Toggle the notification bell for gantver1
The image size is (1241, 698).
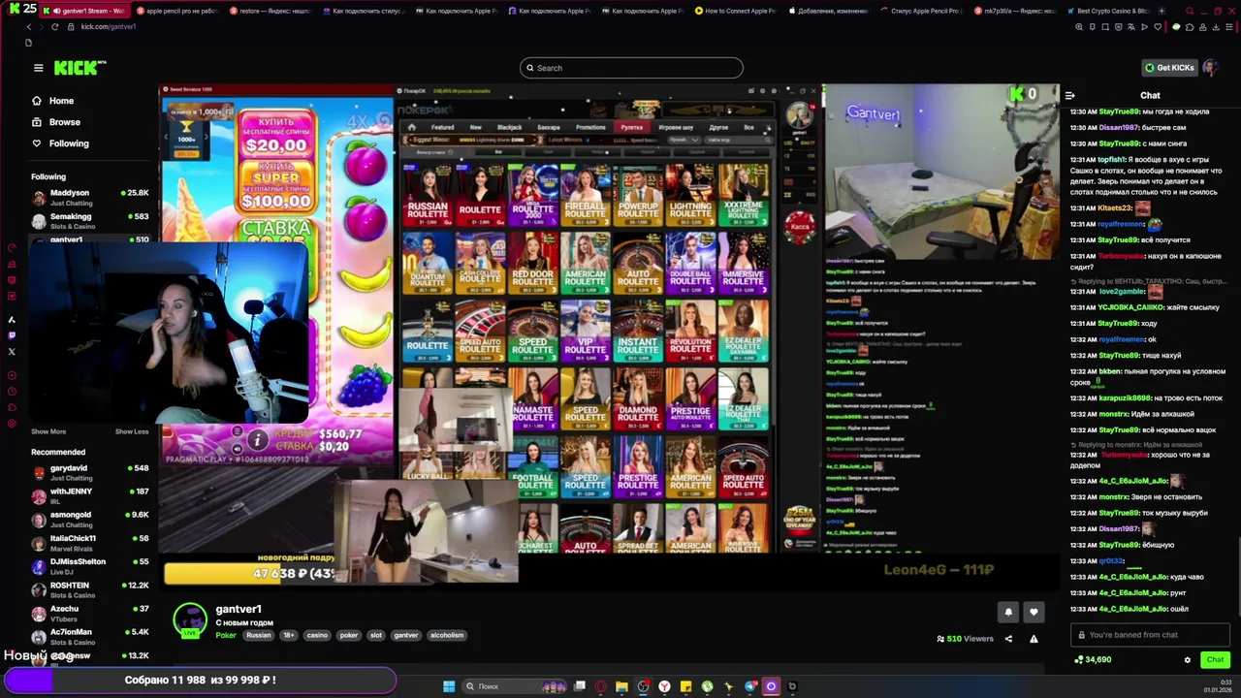(x=1008, y=612)
